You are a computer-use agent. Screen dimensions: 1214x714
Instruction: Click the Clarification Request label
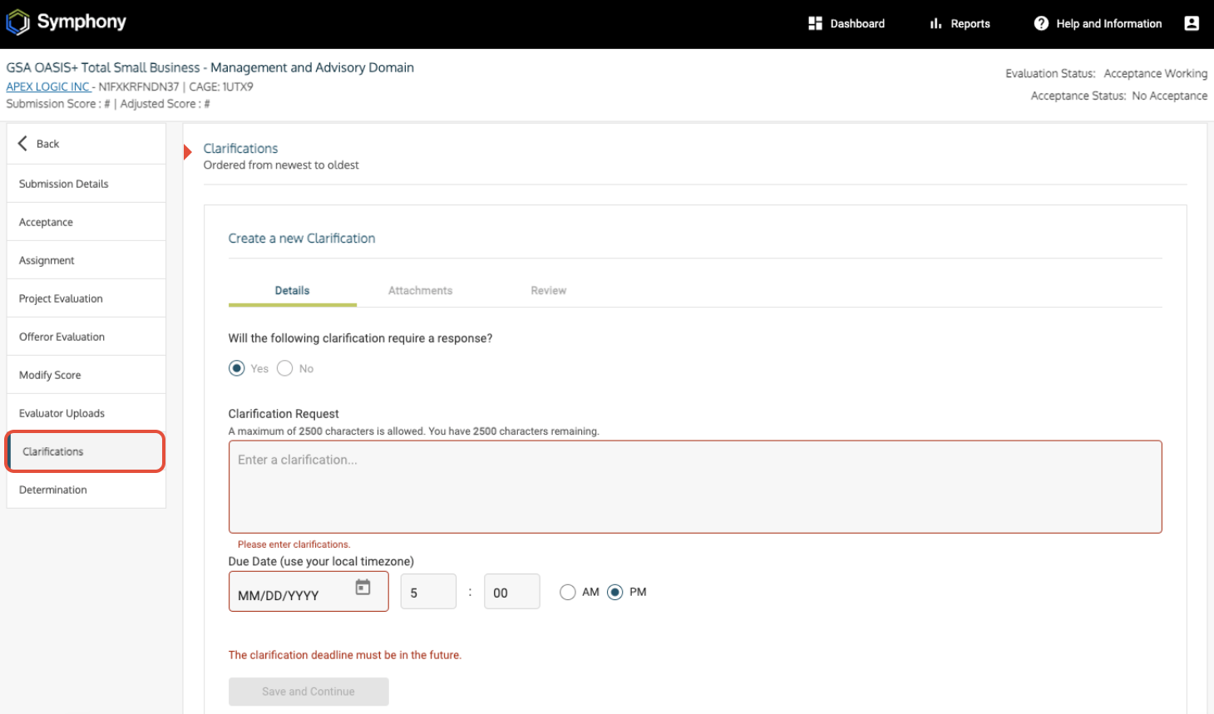(x=284, y=414)
